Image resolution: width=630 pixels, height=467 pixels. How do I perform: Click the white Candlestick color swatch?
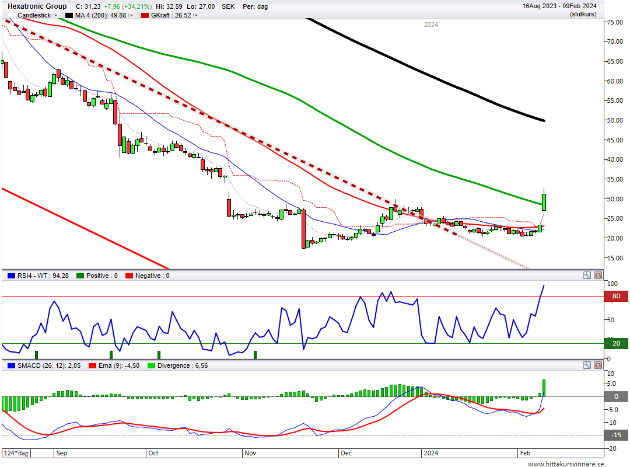pos(12,15)
